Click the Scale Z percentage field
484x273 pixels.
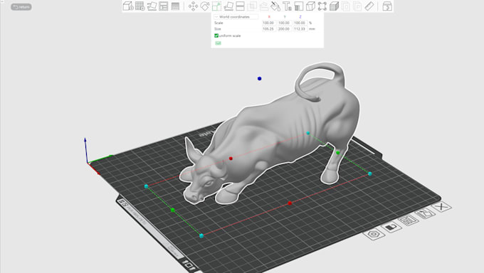pos(300,23)
